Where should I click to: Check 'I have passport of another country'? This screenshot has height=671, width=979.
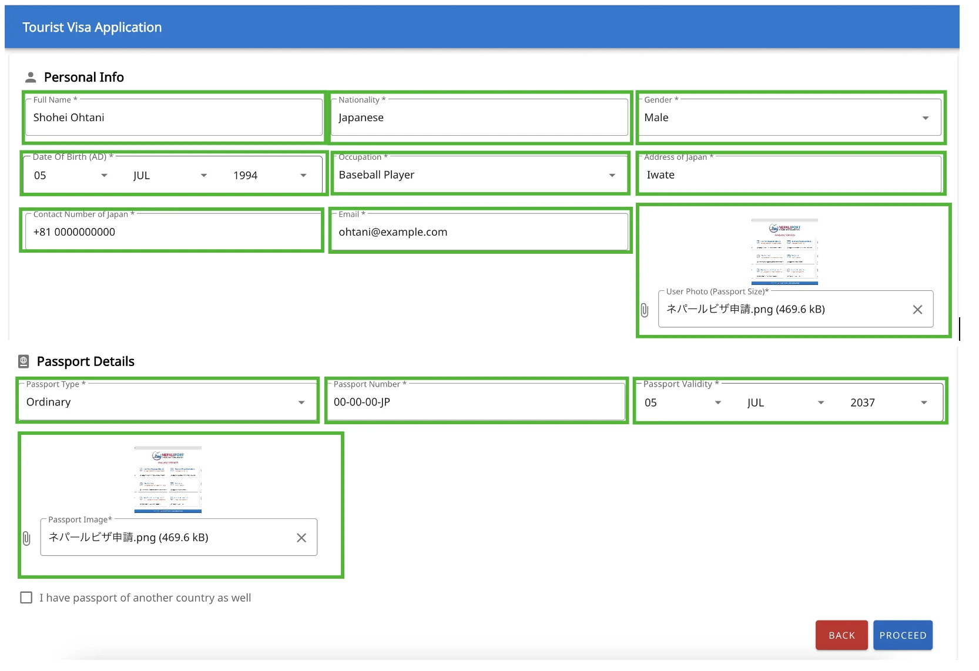(26, 598)
